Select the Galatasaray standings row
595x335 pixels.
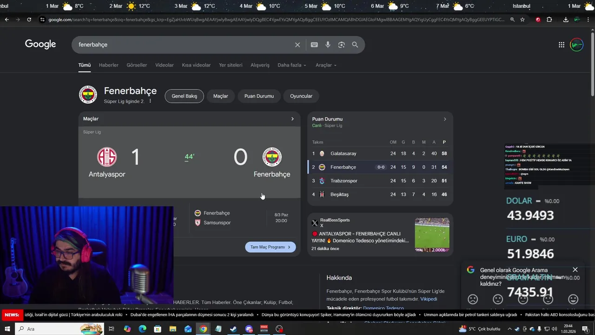(x=380, y=154)
